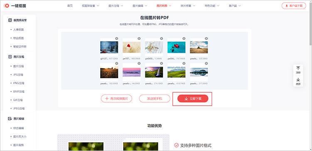Screen dimensions: 312x151
Task: Jump to top with 顶部 arrow icon
Action: [298, 68]
